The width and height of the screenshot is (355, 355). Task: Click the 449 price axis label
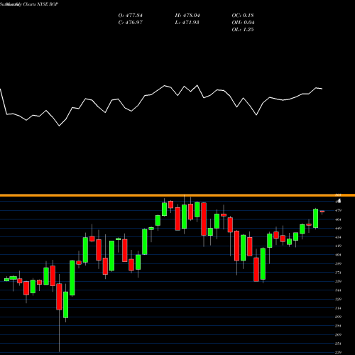click(x=338, y=229)
